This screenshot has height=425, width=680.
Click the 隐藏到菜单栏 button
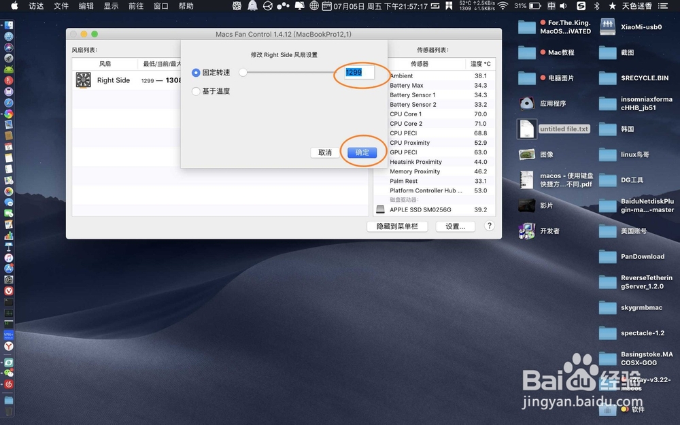[x=397, y=226]
